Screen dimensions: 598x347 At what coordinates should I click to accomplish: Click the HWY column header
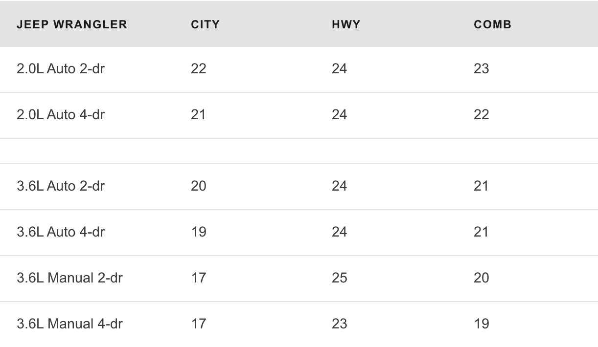pos(346,24)
